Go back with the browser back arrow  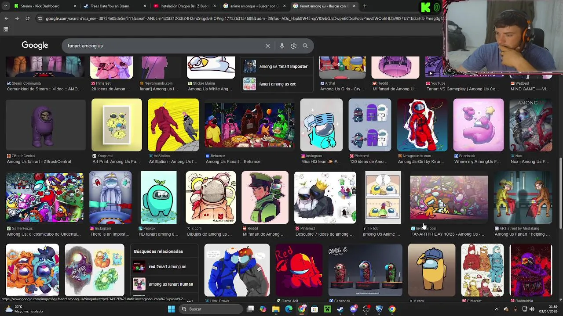click(x=6, y=18)
